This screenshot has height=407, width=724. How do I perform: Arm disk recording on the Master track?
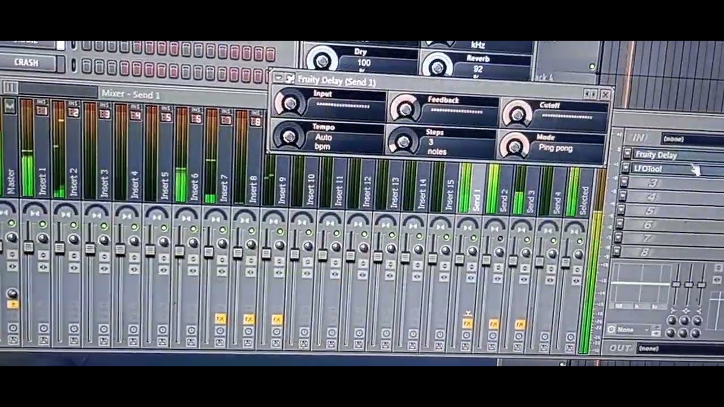click(14, 339)
